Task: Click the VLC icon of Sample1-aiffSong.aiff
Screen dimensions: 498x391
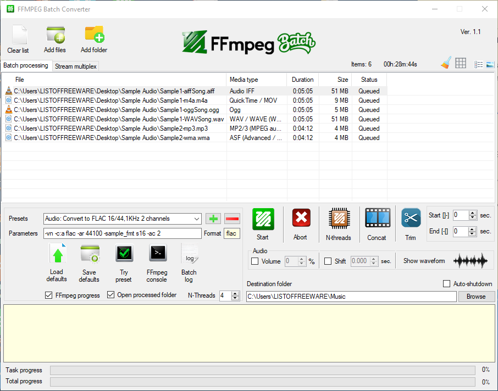Action: pyautogui.click(x=9, y=91)
